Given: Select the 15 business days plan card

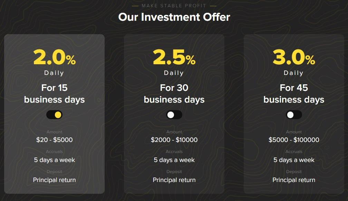Looking at the screenshot, I should (x=55, y=114).
